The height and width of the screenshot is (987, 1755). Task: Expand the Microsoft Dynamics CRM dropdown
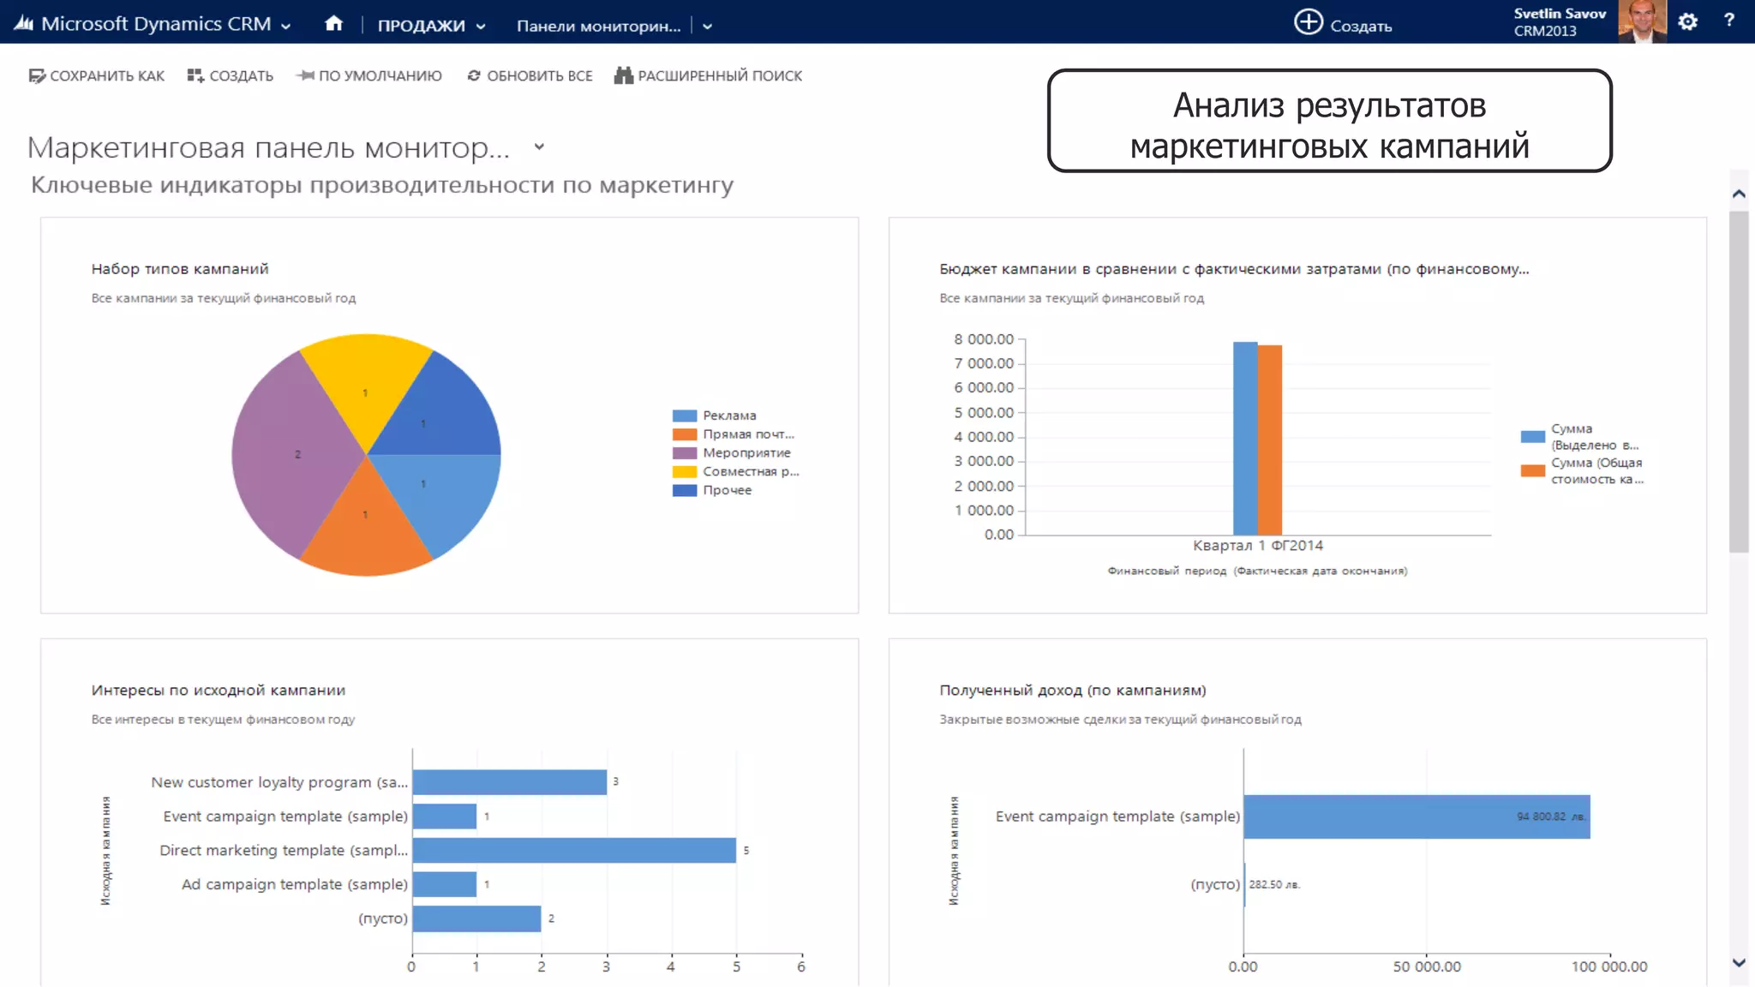point(286,27)
